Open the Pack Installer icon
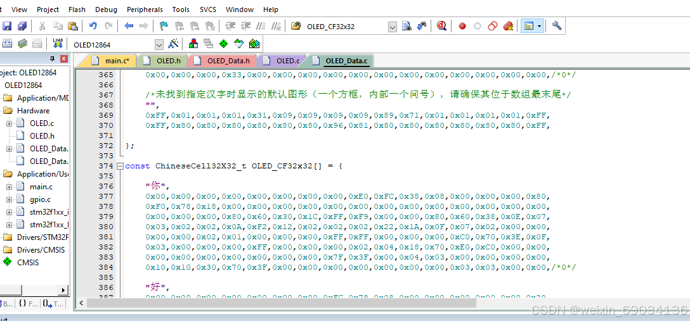The image size is (690, 321). [254, 44]
